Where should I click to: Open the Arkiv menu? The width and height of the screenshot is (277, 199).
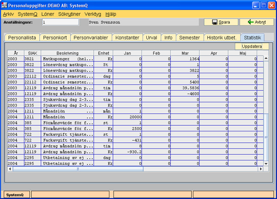[x=8, y=14]
